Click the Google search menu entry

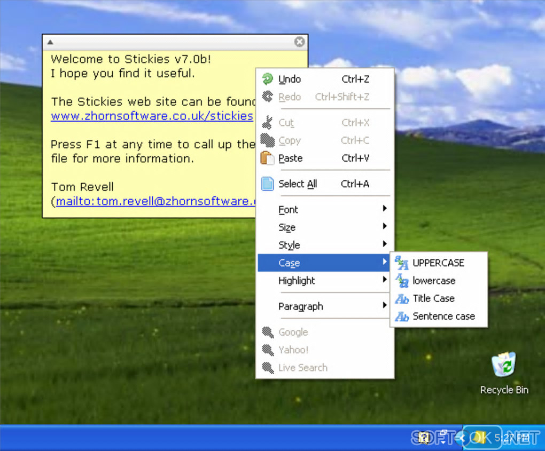click(324, 333)
